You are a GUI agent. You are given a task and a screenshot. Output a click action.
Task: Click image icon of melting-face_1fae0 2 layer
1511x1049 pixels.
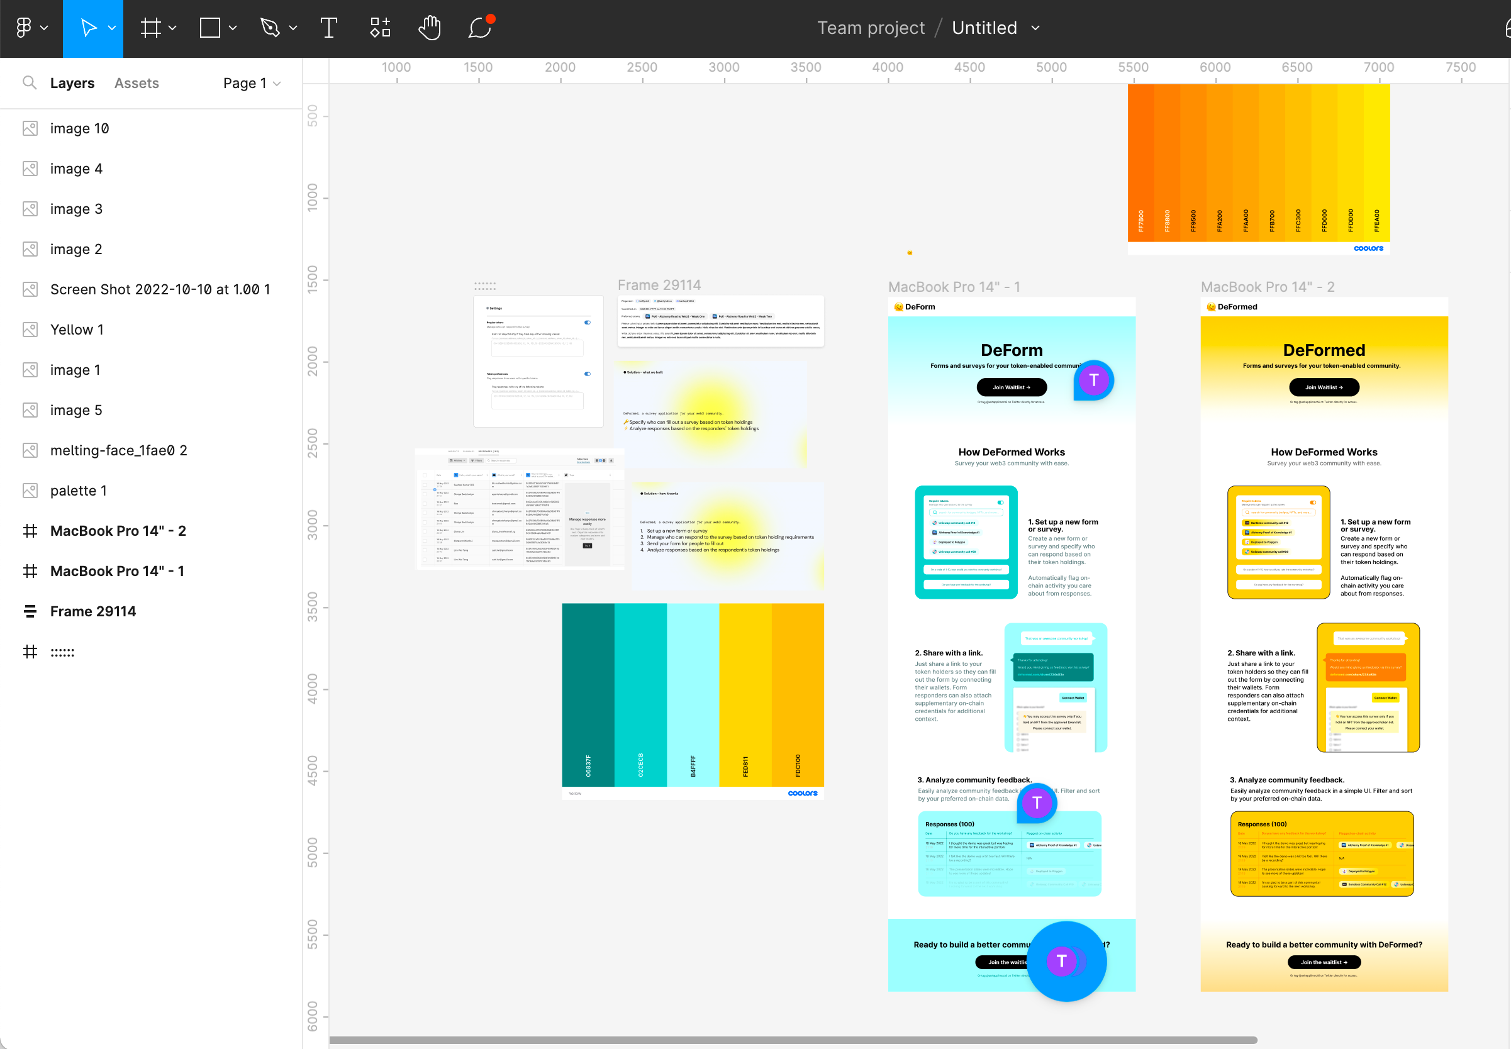tap(30, 450)
